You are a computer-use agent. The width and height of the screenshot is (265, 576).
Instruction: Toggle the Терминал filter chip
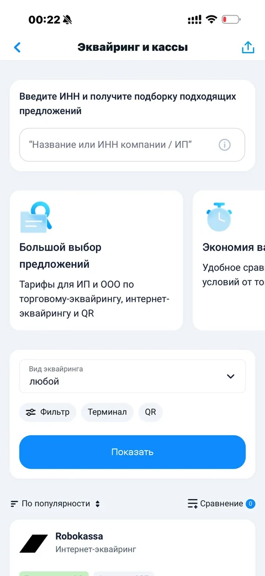coord(107,412)
